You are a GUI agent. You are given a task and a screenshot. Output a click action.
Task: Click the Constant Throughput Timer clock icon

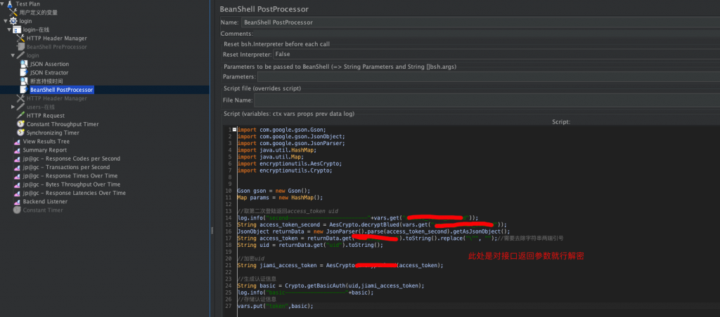pyautogui.click(x=21, y=124)
